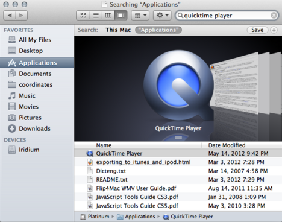
Task: Switch to column view
Action: [108, 16]
